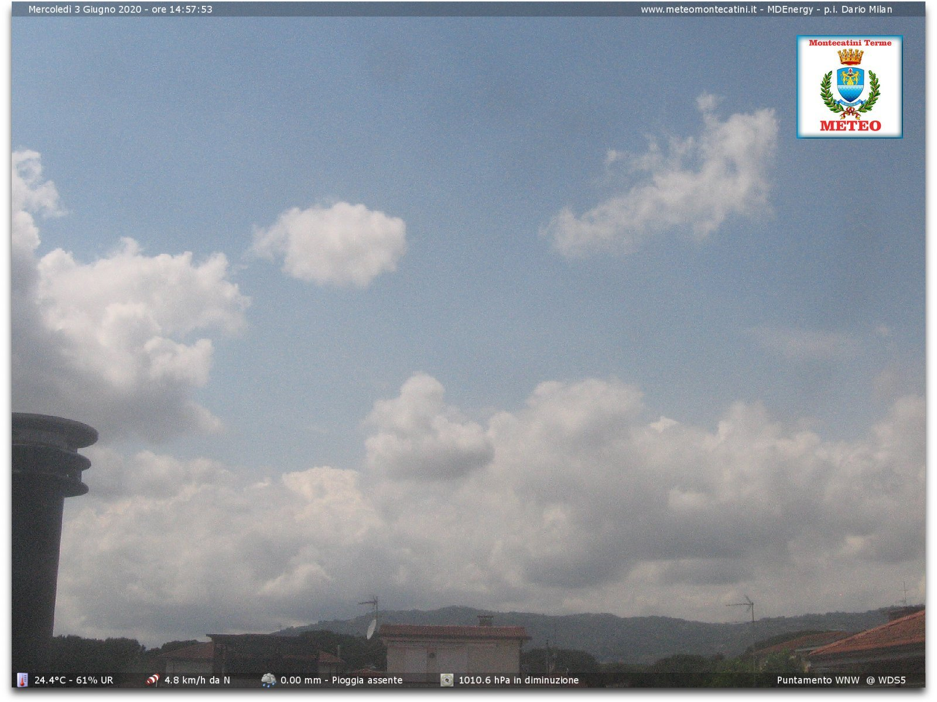Click the thermometer icon in status bar
The height and width of the screenshot is (702, 937).
click(x=22, y=680)
